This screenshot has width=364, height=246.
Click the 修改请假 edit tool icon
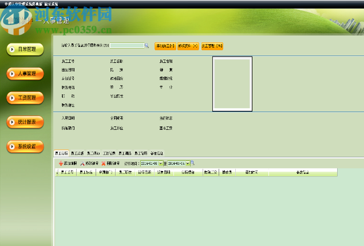(x=82, y=164)
